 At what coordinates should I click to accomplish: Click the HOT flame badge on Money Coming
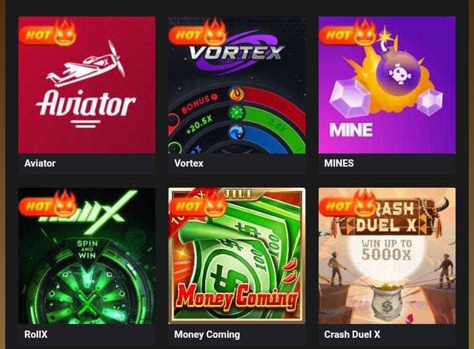[197, 203]
